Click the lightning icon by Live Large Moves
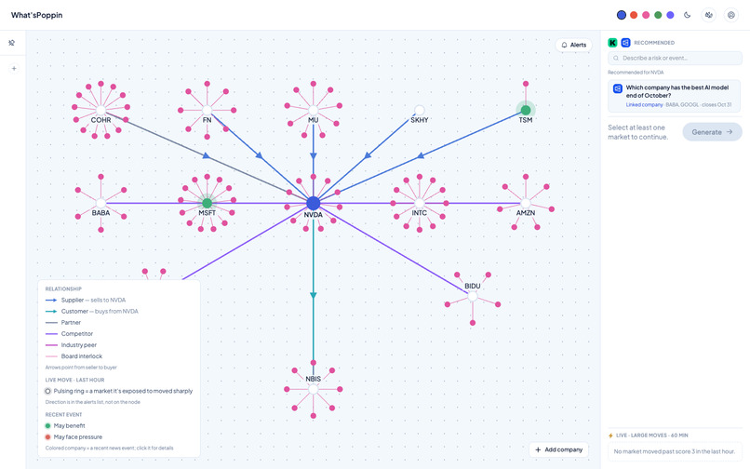This screenshot has width=750, height=469. pos(610,435)
